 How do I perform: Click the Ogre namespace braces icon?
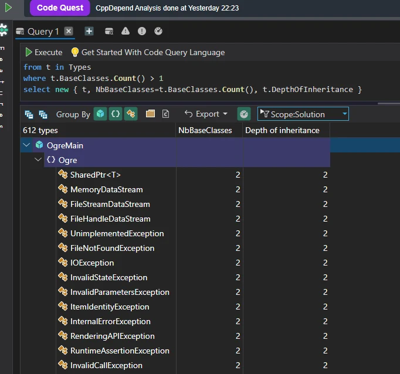pos(51,160)
